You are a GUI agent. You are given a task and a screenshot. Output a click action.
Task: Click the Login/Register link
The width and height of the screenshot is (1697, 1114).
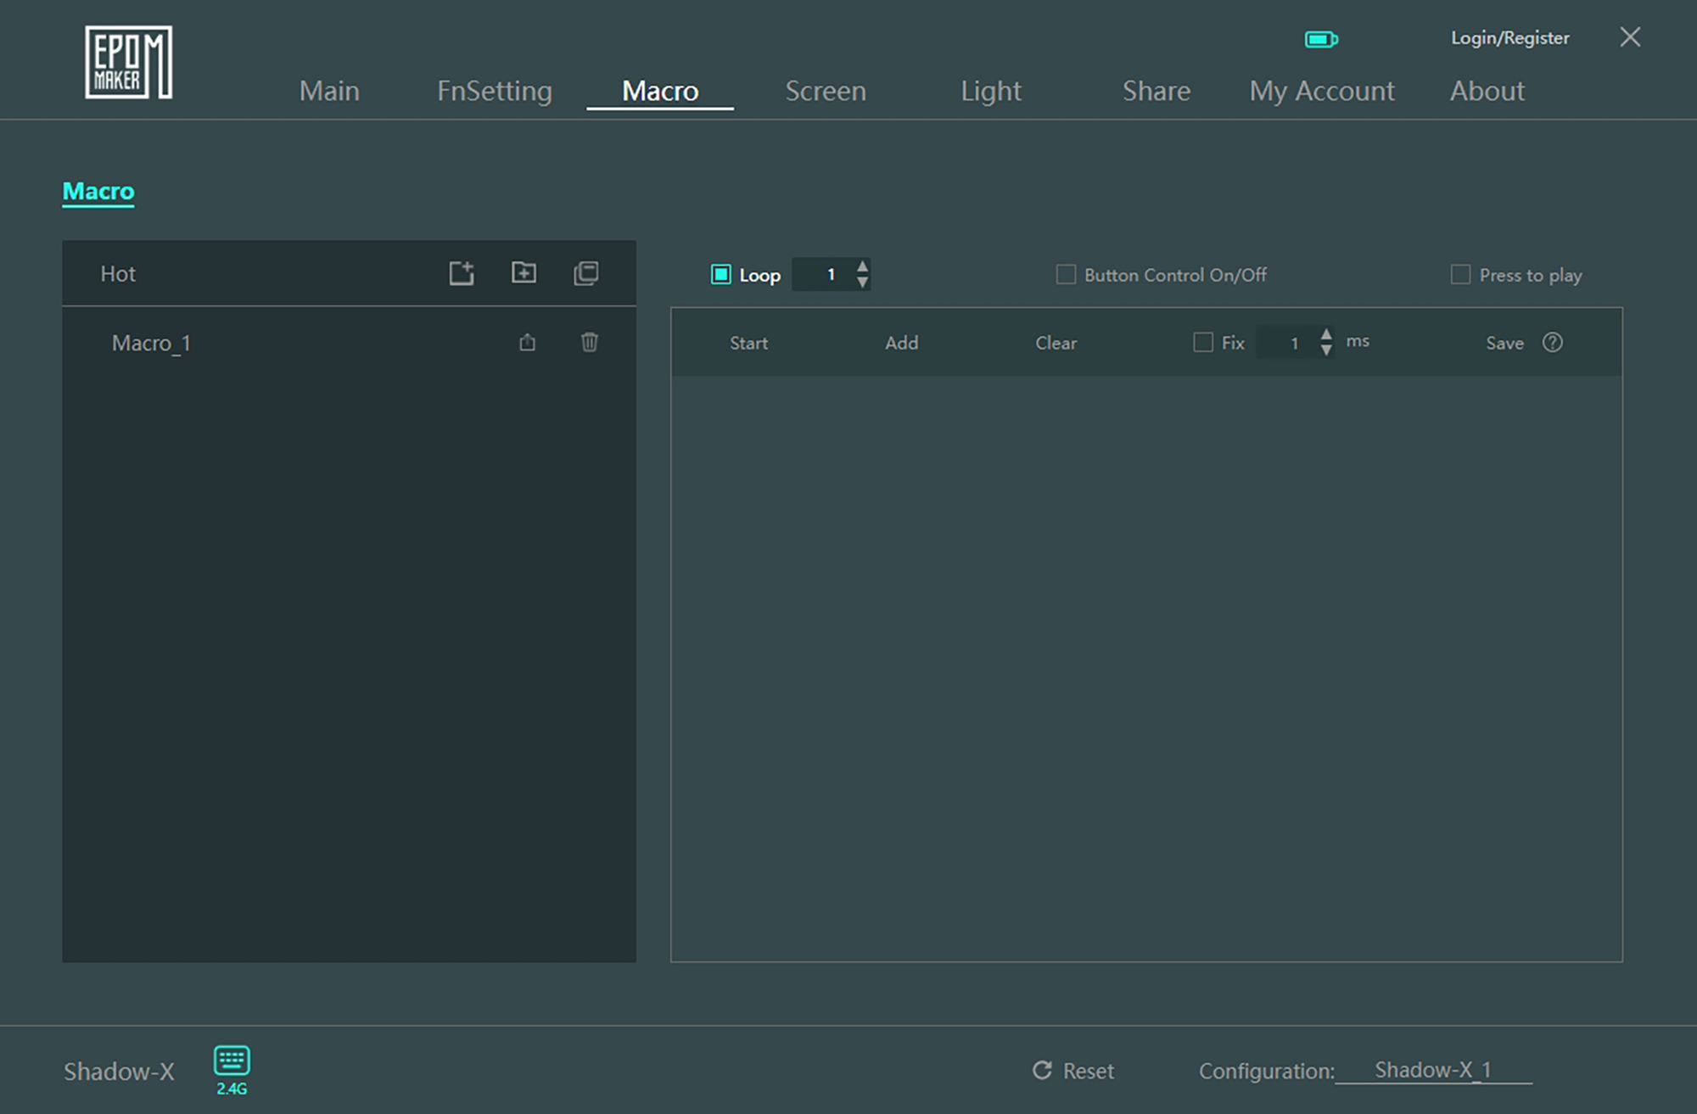pyautogui.click(x=1509, y=38)
